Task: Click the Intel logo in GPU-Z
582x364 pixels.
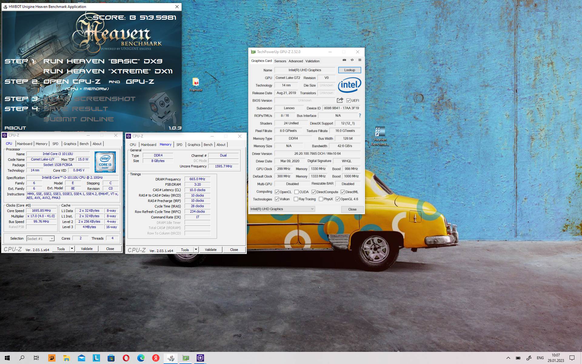Action: click(x=350, y=85)
